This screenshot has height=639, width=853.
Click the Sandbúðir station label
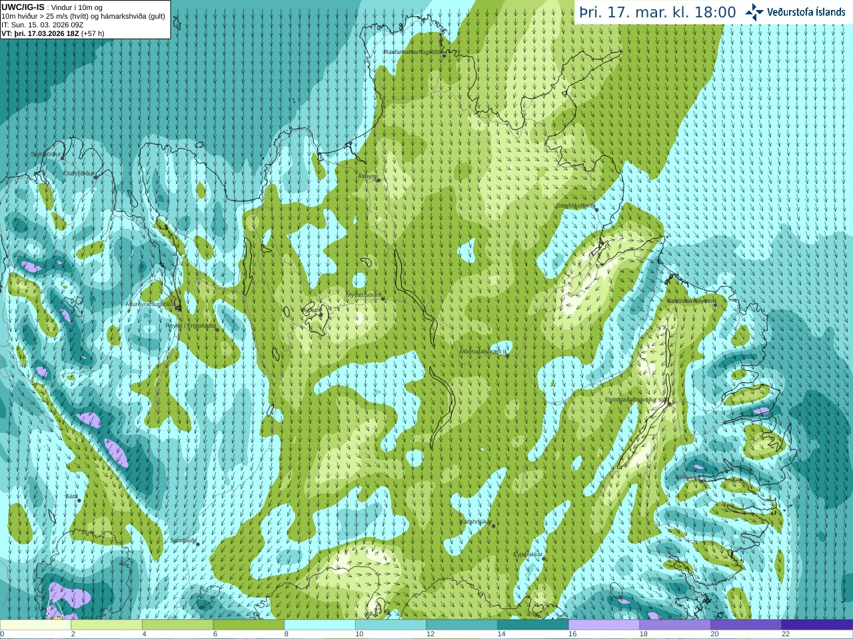pos(183,540)
